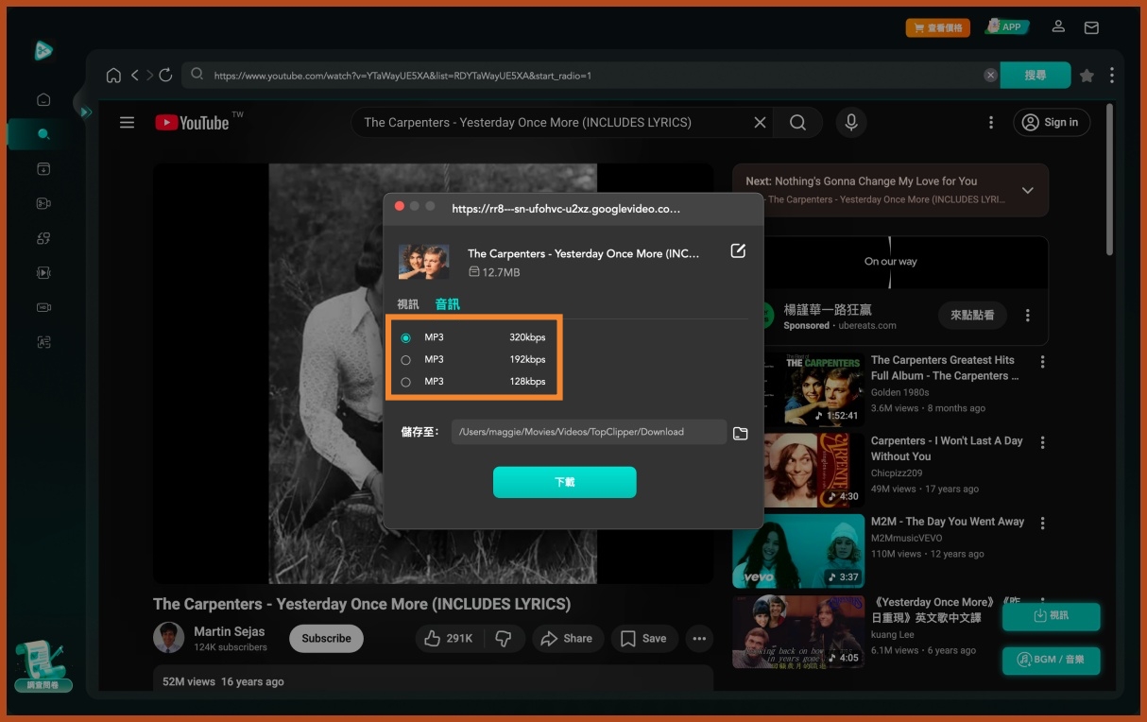Expand the Next up playlist chevron
Image resolution: width=1147 pixels, height=722 pixels.
tap(1028, 190)
